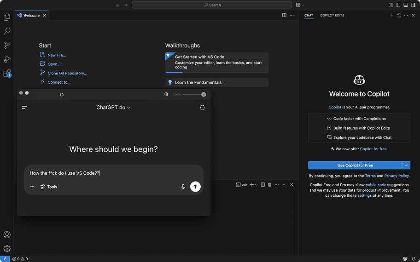
Task: Open the Accounts menu in activity bar
Action: coord(7,234)
